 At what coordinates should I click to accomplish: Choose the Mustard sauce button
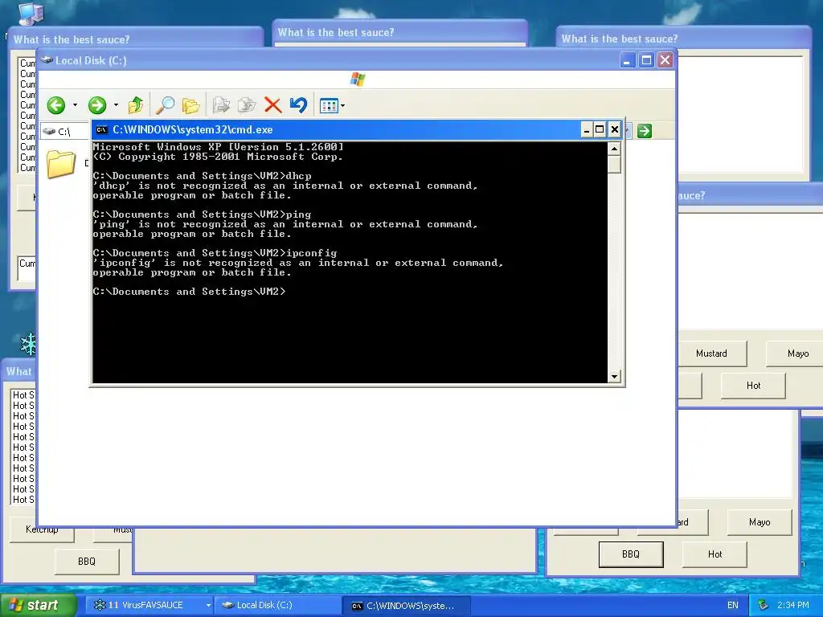coord(711,353)
